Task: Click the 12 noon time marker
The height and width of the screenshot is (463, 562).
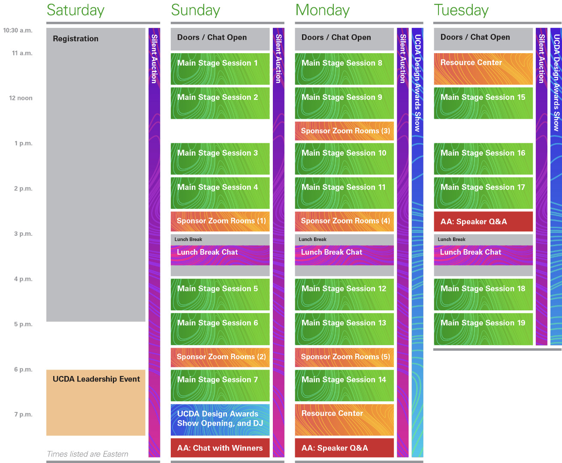Action: point(21,98)
